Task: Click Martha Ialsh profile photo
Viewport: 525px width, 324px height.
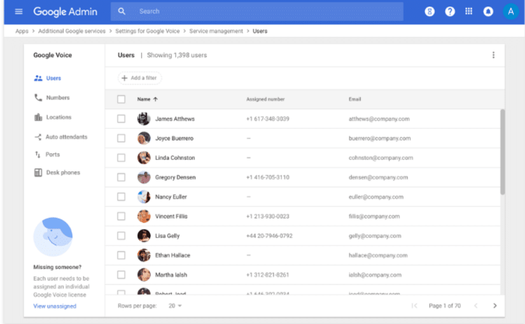Action: 144,275
